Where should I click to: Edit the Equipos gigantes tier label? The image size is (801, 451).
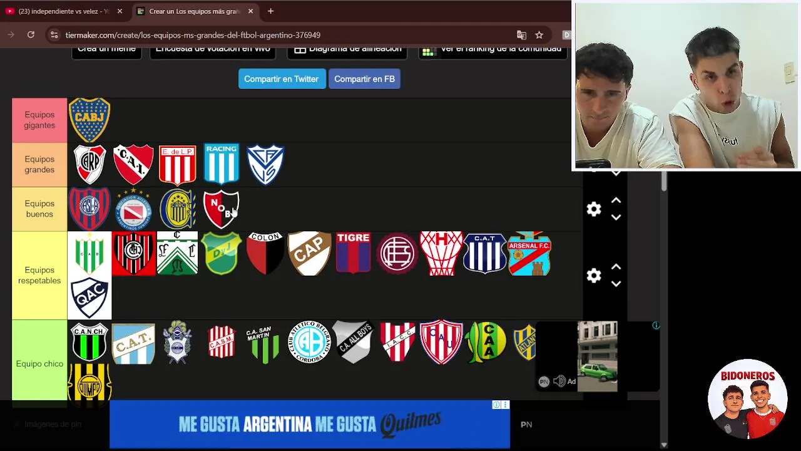39,120
